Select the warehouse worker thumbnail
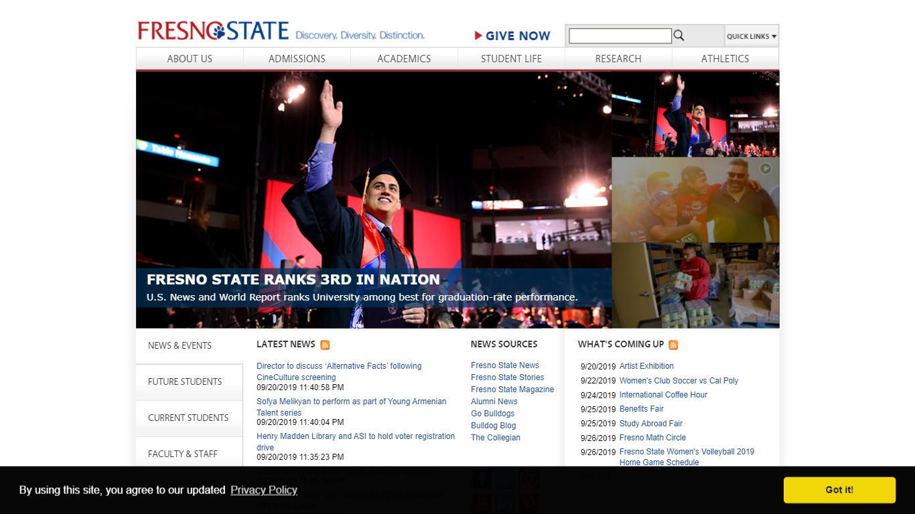 tap(695, 286)
